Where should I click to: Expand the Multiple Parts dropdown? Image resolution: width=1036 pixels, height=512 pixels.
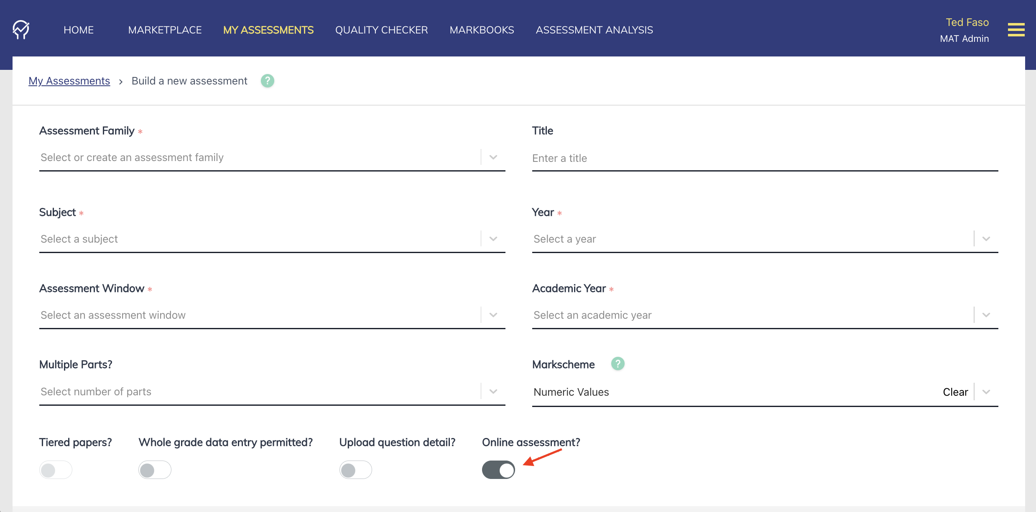coord(493,391)
